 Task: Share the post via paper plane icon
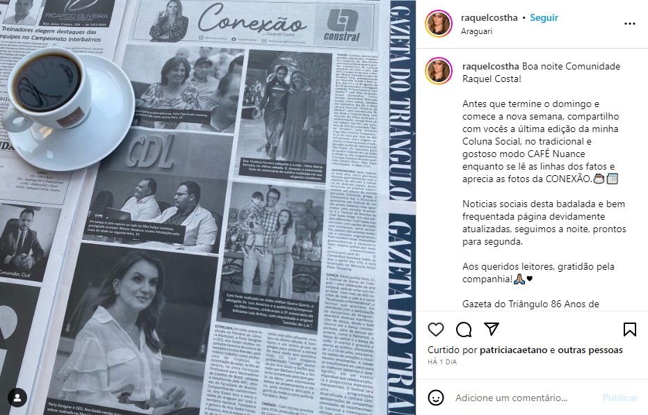tap(492, 329)
